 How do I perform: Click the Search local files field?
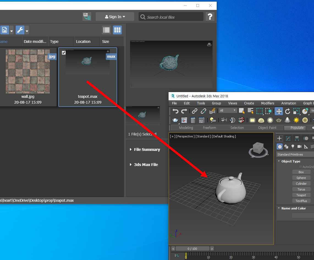(171, 17)
